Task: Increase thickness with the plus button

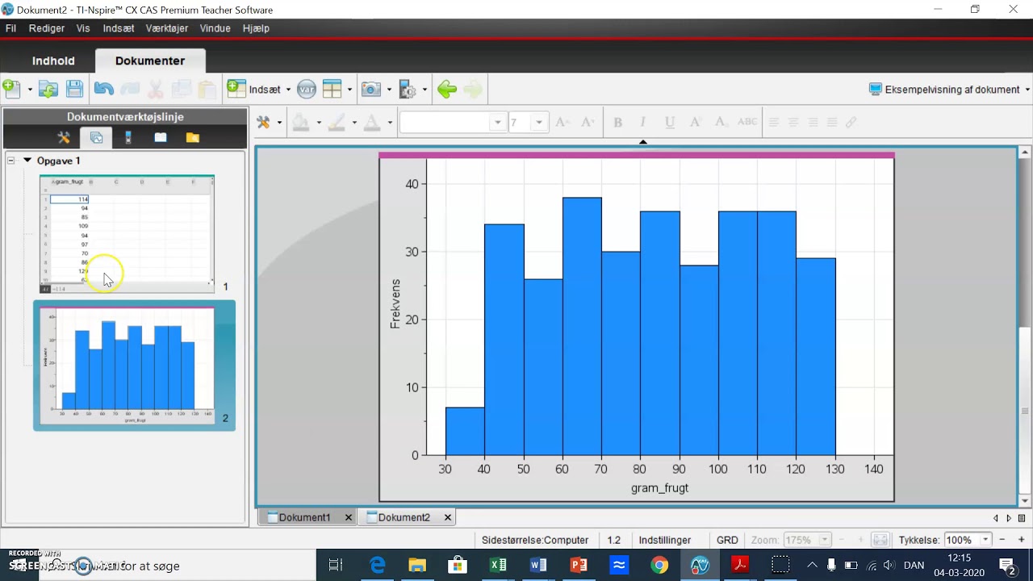Action: (x=1022, y=540)
